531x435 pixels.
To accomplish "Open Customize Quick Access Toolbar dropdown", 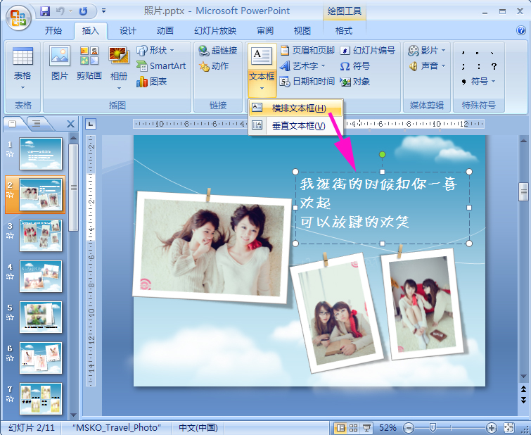I will 103,11.
